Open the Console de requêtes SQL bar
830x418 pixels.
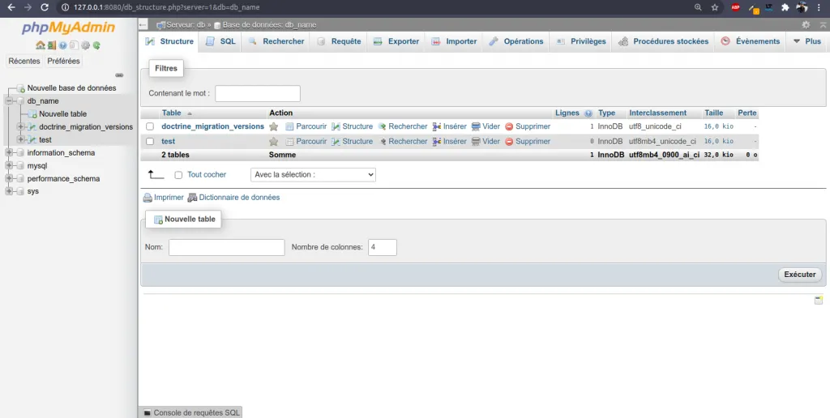coord(191,412)
